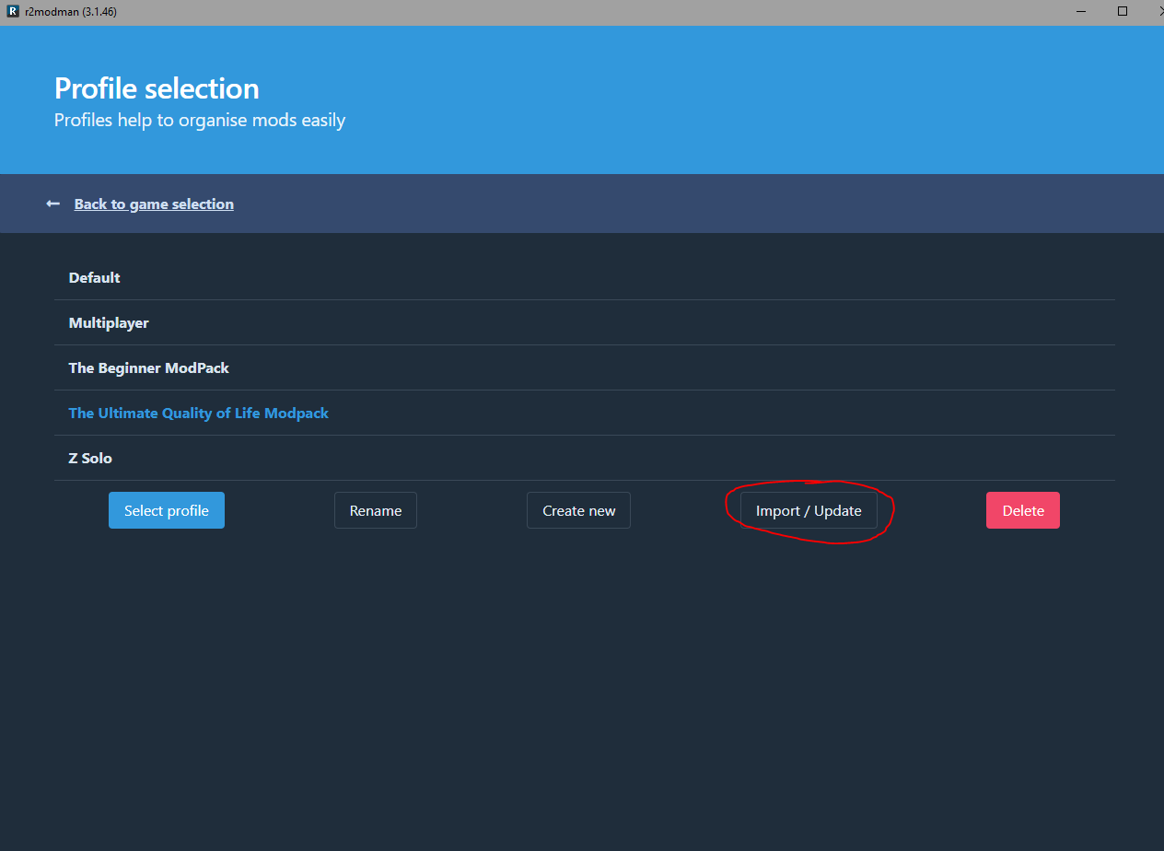Select the Default profile row
The width and height of the screenshot is (1164, 851).
(x=584, y=277)
